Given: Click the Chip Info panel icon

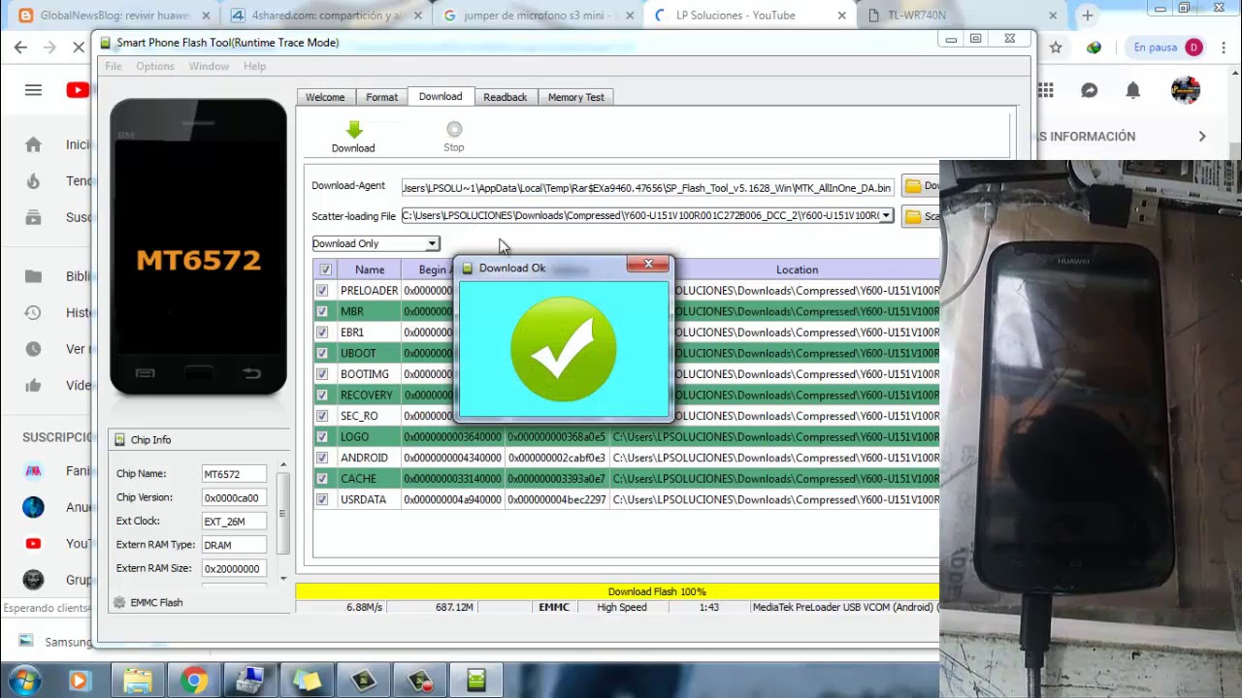Looking at the screenshot, I should click(x=119, y=439).
